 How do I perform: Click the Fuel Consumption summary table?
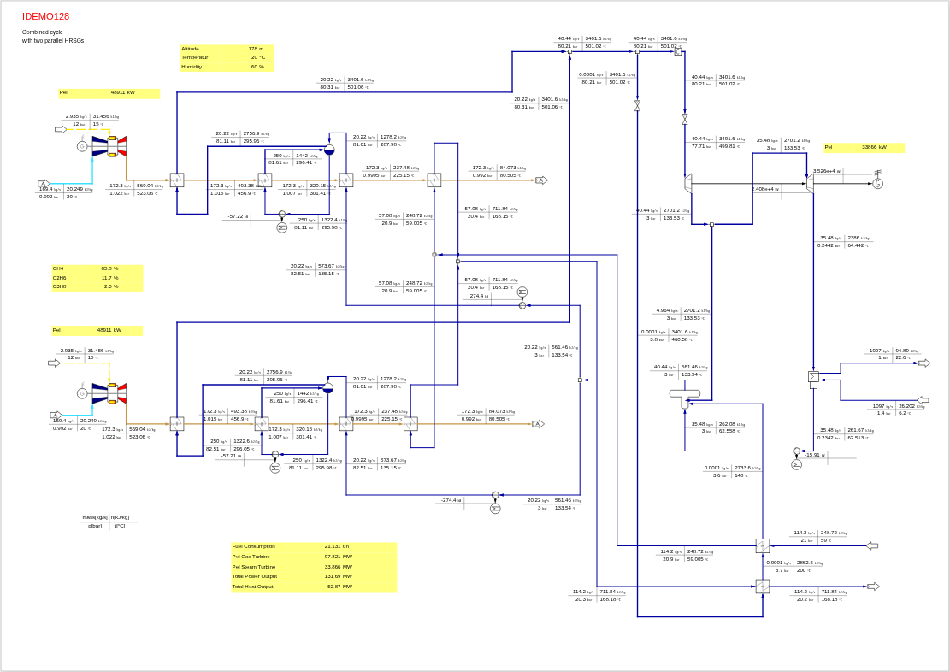point(314,567)
